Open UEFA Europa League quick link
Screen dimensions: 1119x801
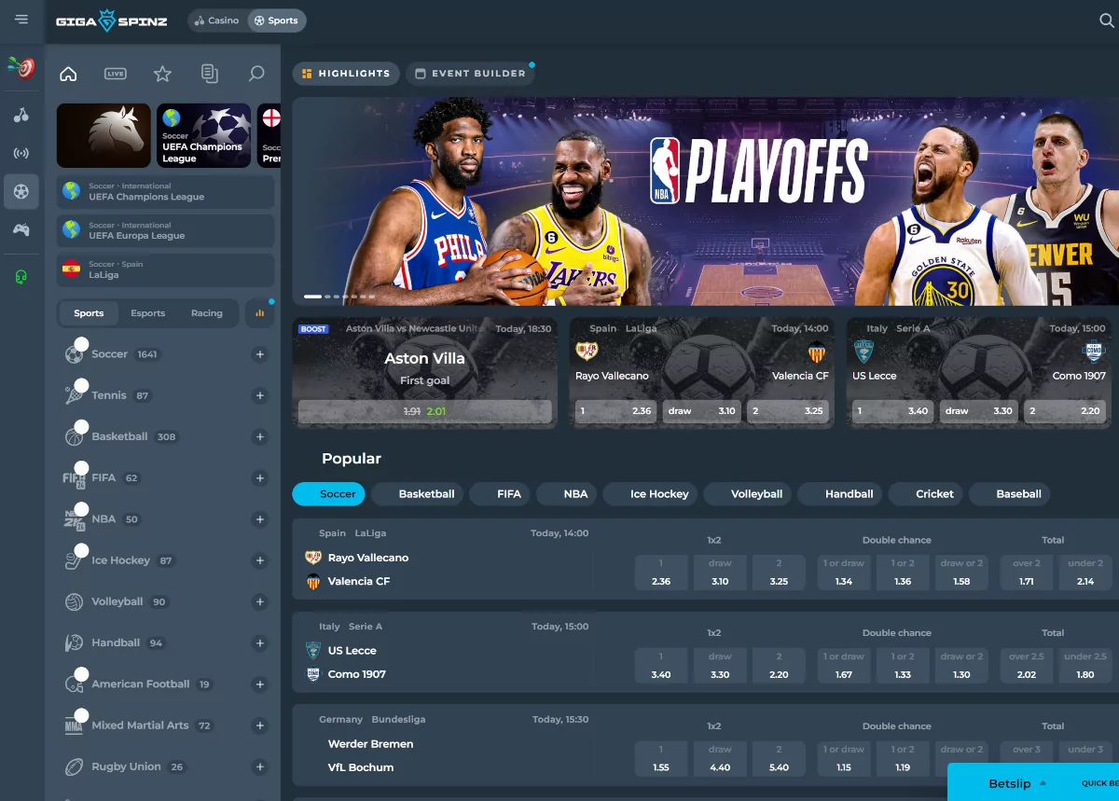point(166,230)
